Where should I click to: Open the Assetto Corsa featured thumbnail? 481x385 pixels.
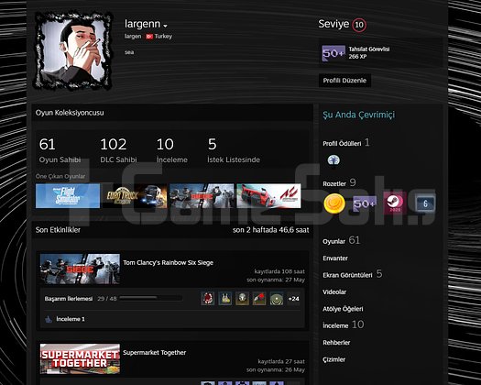268,196
